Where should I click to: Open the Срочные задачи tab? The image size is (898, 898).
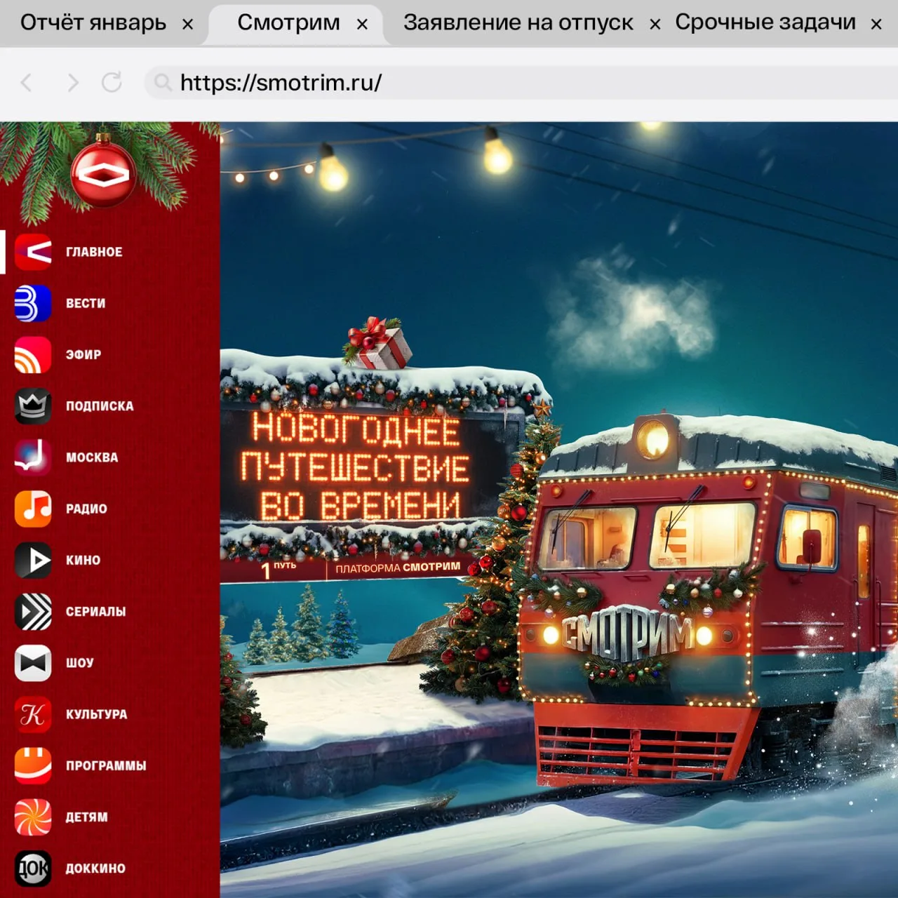(x=765, y=23)
